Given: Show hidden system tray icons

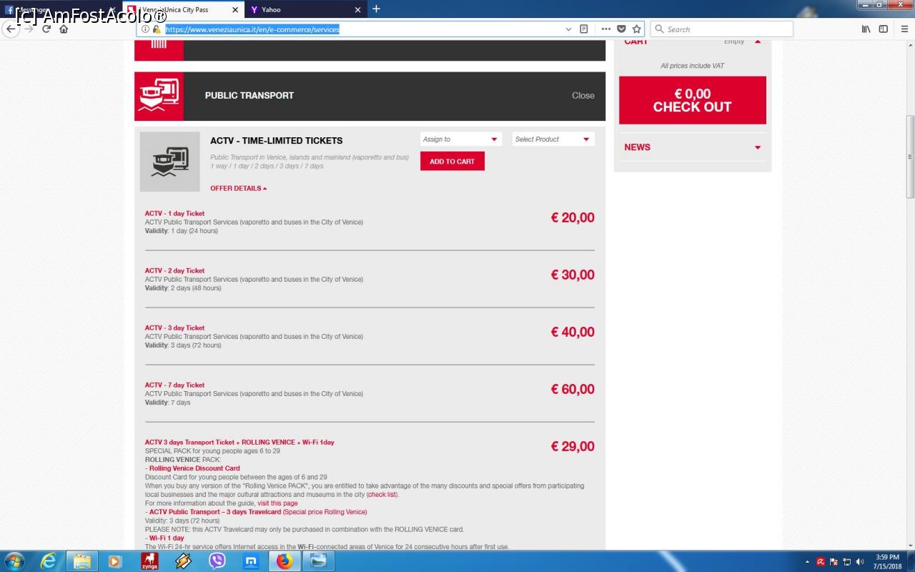Looking at the screenshot, I should tap(807, 562).
